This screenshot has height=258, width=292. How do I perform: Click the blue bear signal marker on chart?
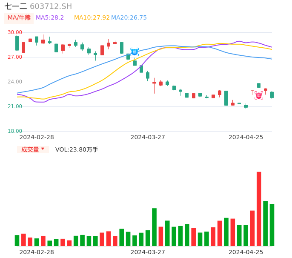coord(135,52)
